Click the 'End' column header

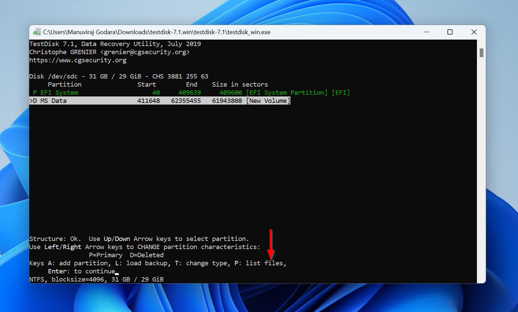(191, 85)
